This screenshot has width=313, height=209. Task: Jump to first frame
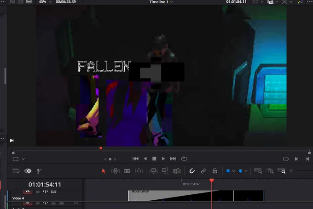(135, 158)
